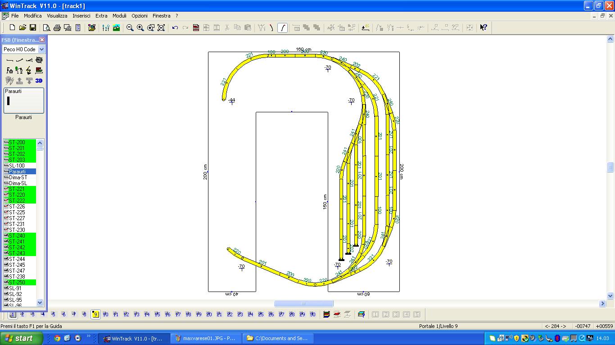The image size is (615, 345).
Task: Open print preview magnifier-page icon
Action: click(x=47, y=28)
